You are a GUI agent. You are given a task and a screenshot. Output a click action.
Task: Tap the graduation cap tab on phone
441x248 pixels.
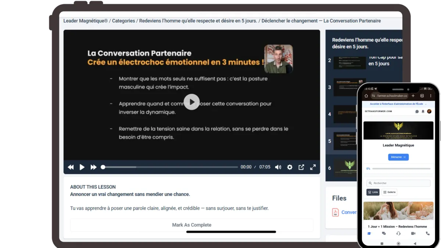point(369,233)
